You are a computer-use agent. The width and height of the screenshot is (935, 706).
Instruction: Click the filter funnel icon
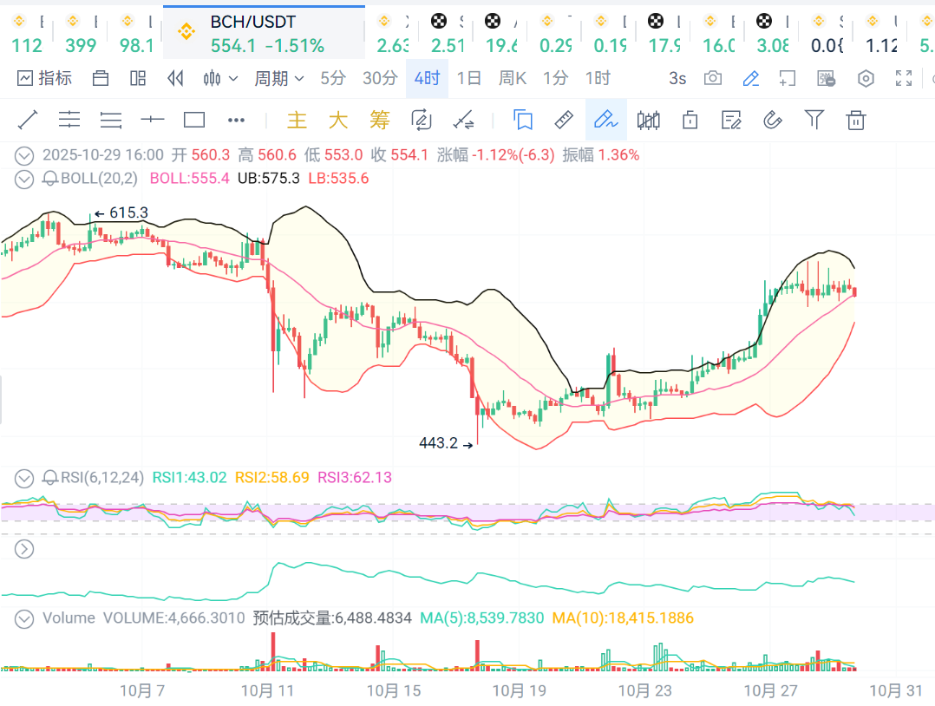[814, 120]
